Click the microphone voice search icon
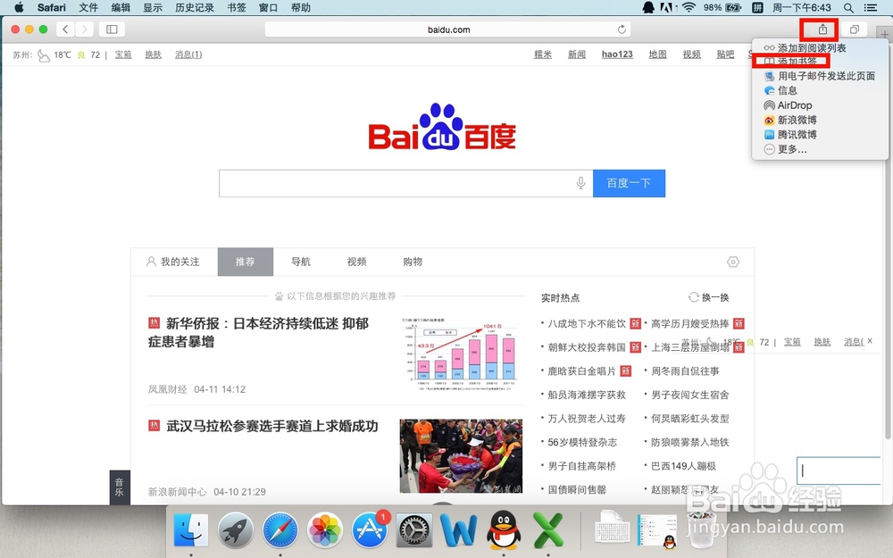 (x=580, y=183)
